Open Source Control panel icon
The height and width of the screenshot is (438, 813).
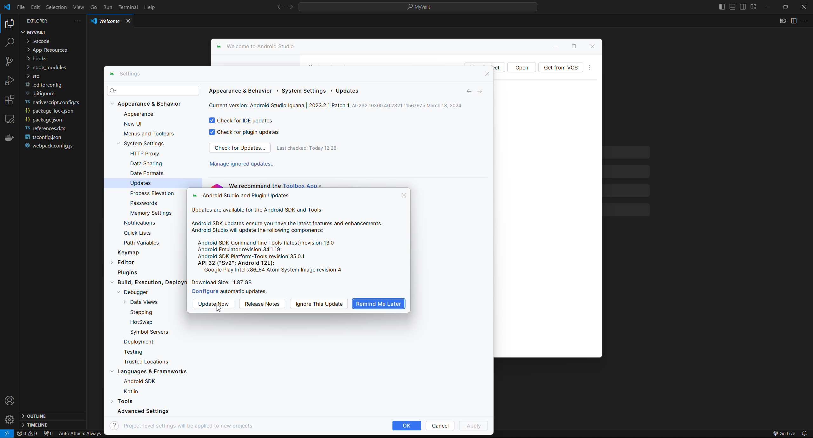[x=10, y=61]
